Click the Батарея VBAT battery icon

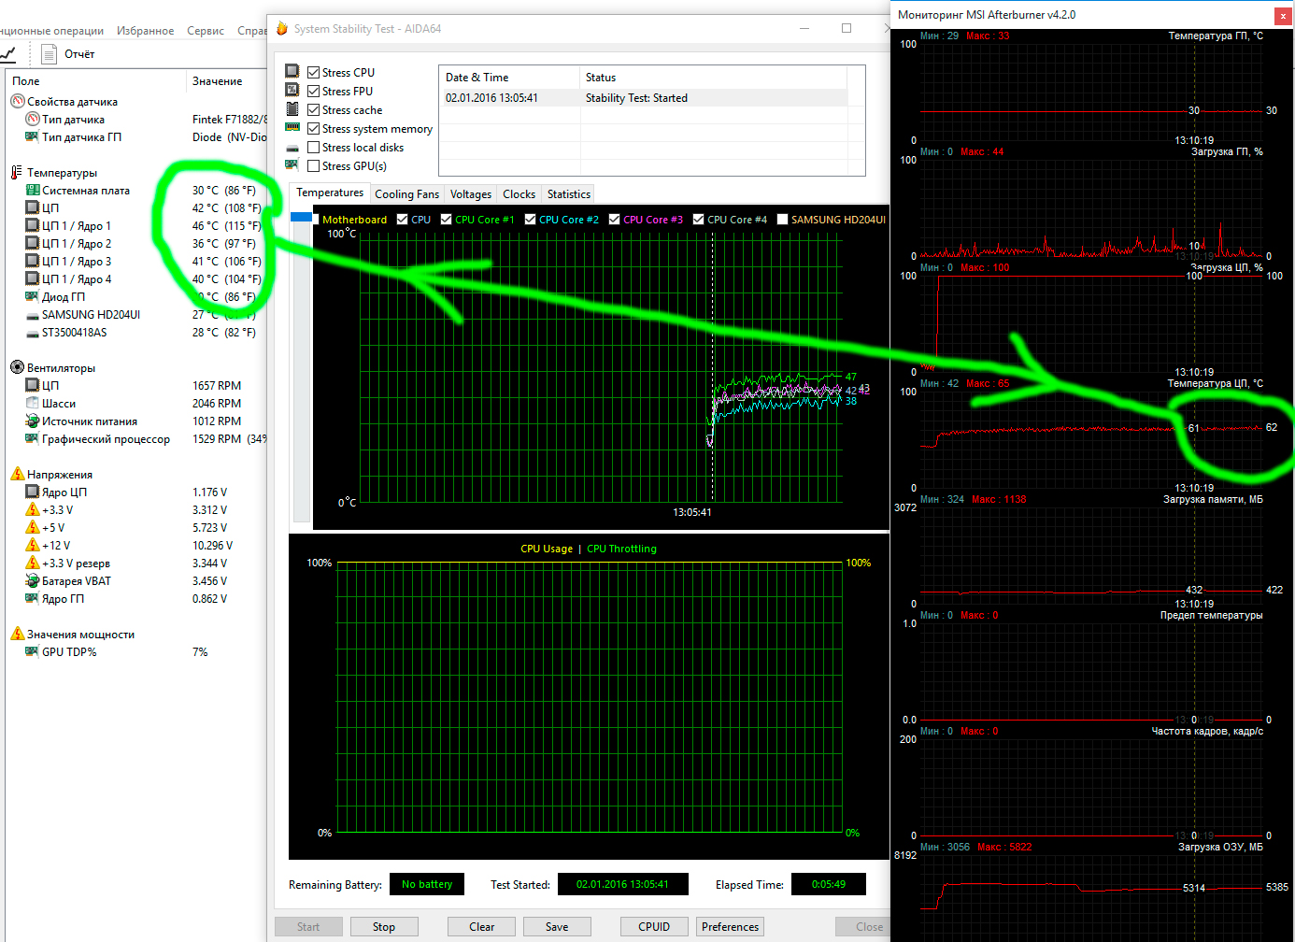coord(32,581)
